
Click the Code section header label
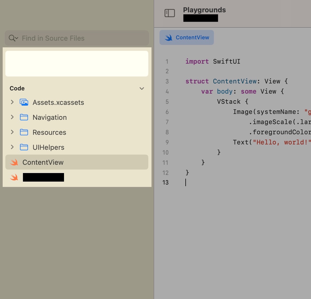pos(17,89)
